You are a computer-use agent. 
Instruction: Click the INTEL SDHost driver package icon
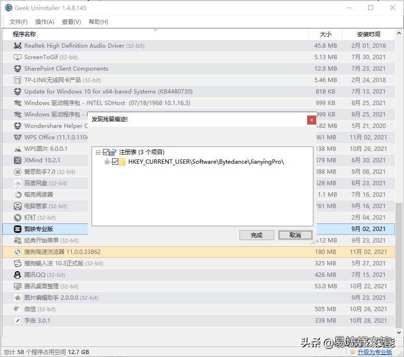[x=18, y=103]
